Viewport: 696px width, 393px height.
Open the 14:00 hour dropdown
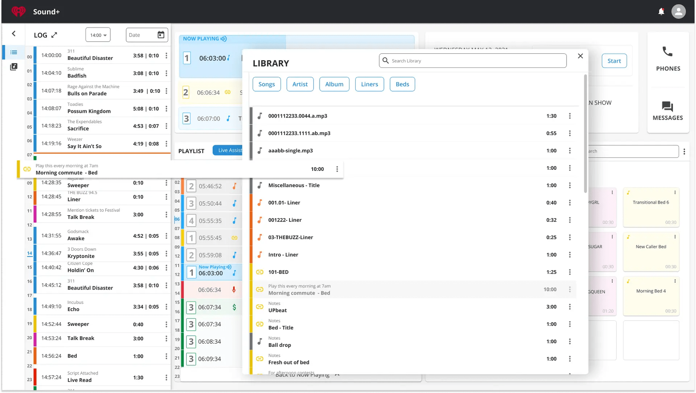(98, 35)
